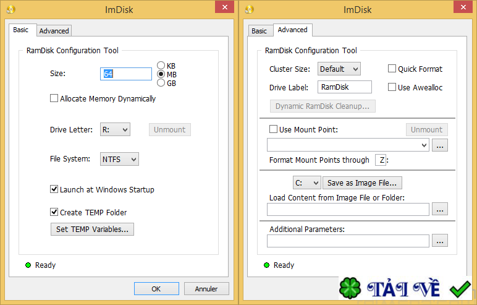Close the left ImDisk window

(x=224, y=7)
